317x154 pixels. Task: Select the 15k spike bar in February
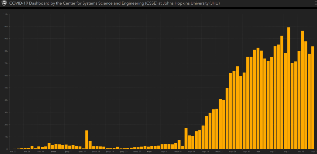87,140
